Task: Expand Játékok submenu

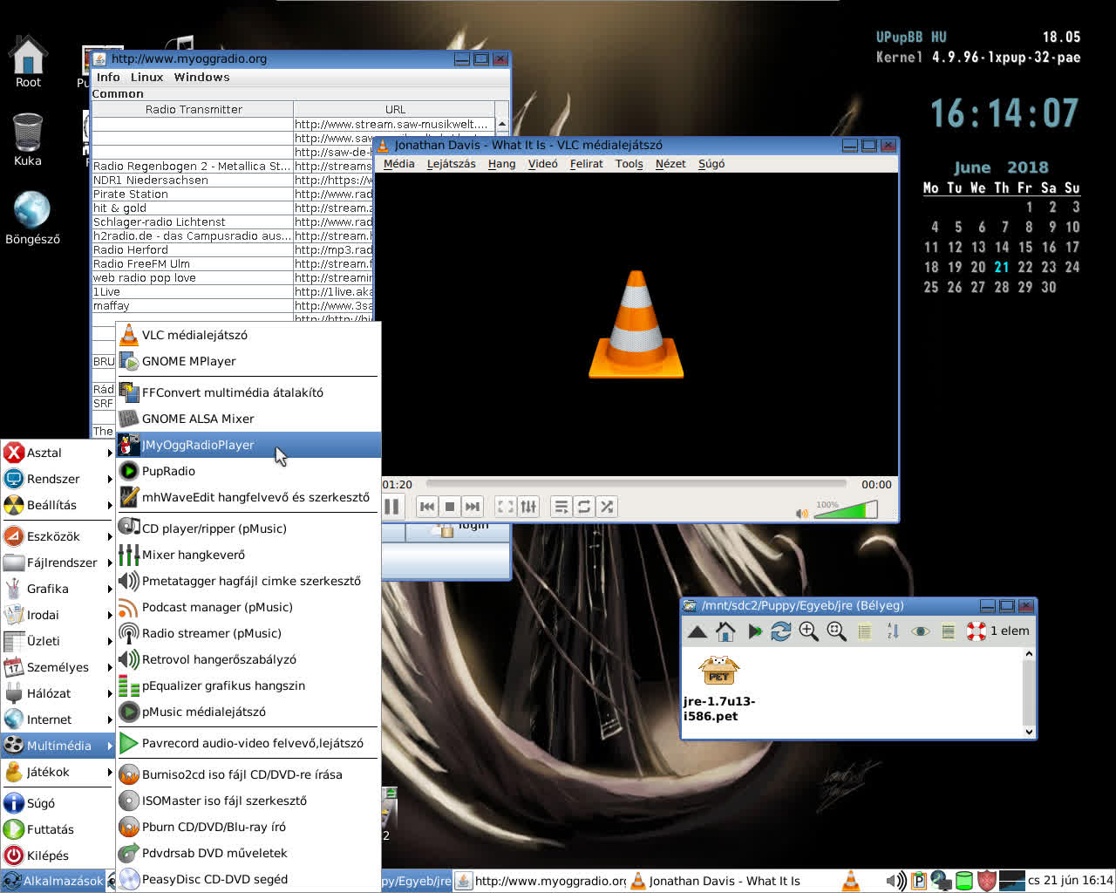Action: coord(58,772)
